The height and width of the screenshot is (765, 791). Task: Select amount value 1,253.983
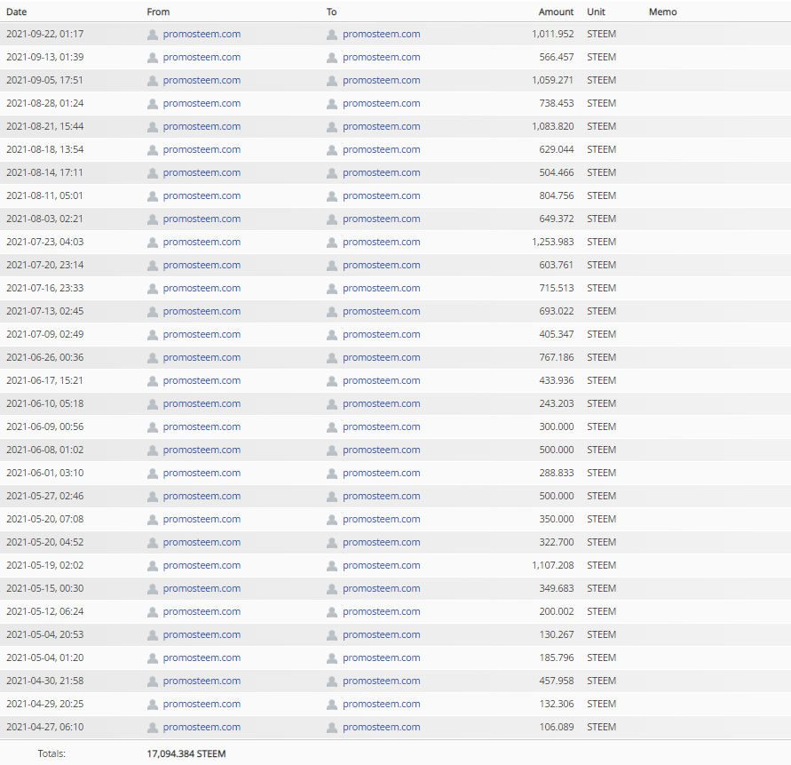click(553, 242)
